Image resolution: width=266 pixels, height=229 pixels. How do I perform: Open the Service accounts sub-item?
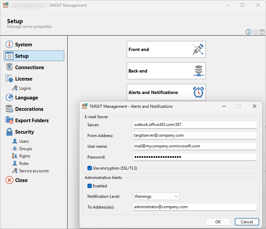point(34,171)
